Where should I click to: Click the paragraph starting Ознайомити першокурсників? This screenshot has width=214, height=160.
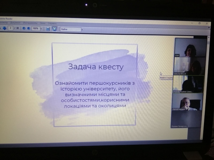pos(95,94)
